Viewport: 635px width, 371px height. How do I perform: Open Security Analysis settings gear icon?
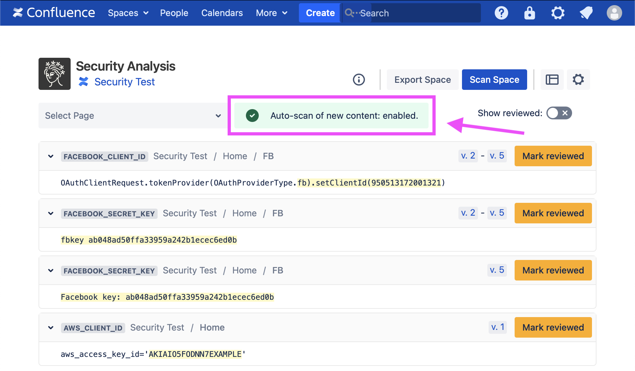click(578, 80)
